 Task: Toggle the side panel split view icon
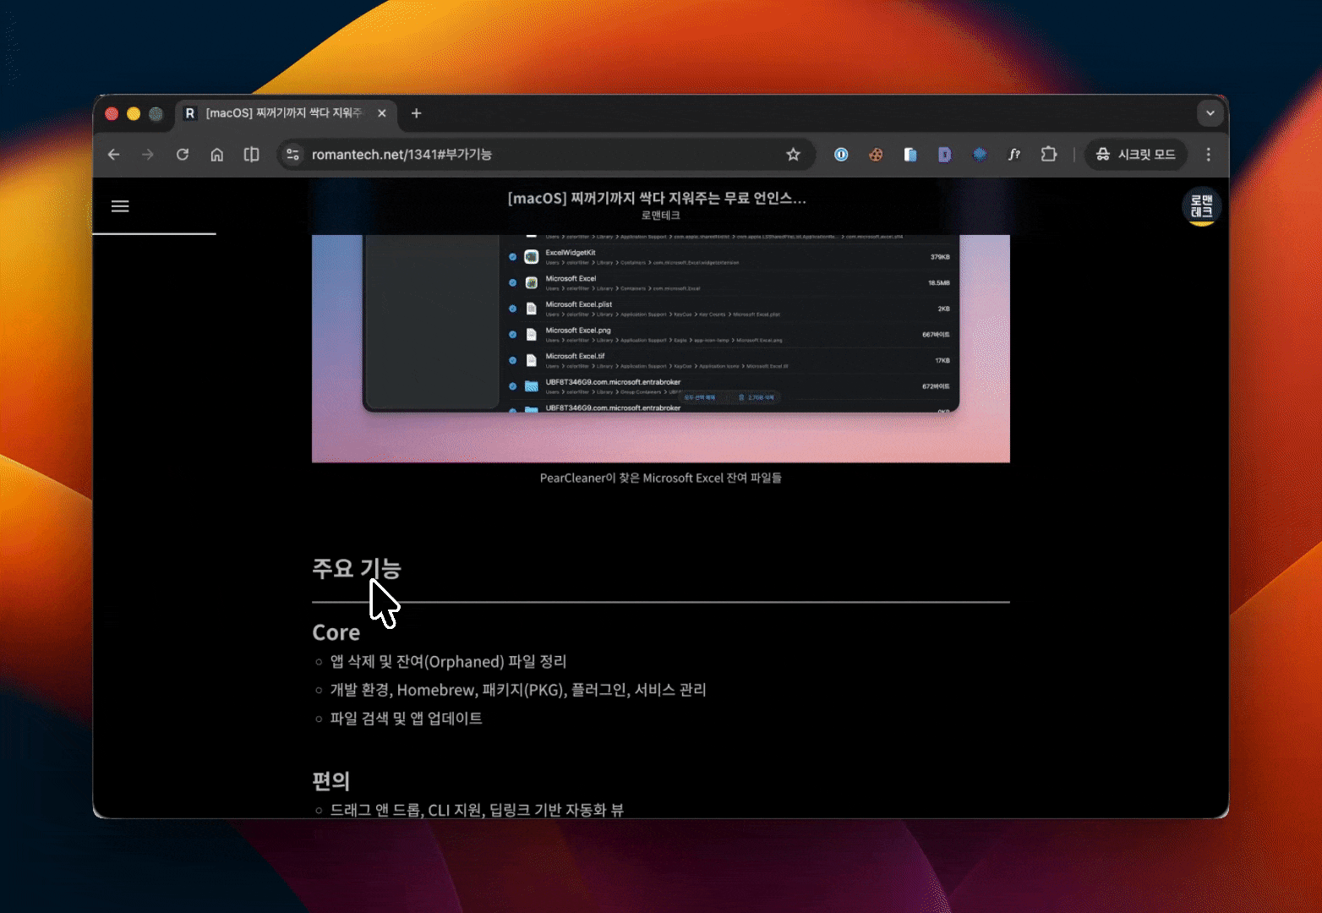point(252,155)
